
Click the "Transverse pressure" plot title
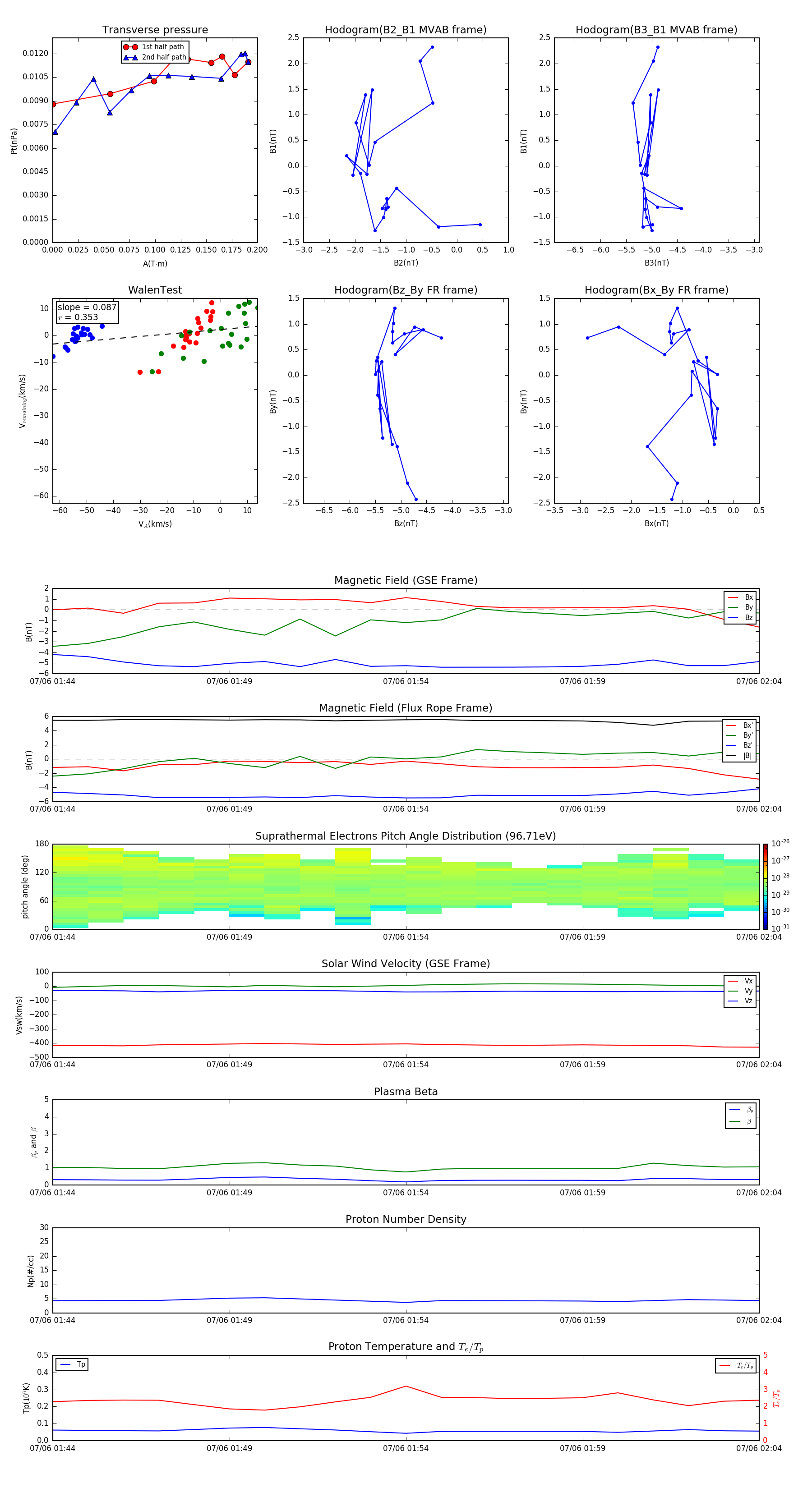[x=155, y=30]
